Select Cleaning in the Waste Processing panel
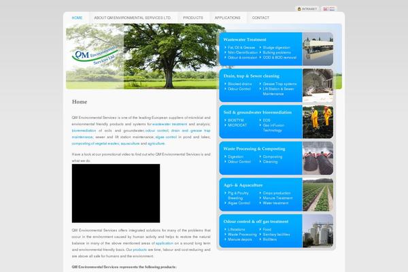408x272 pixels. click(270, 162)
